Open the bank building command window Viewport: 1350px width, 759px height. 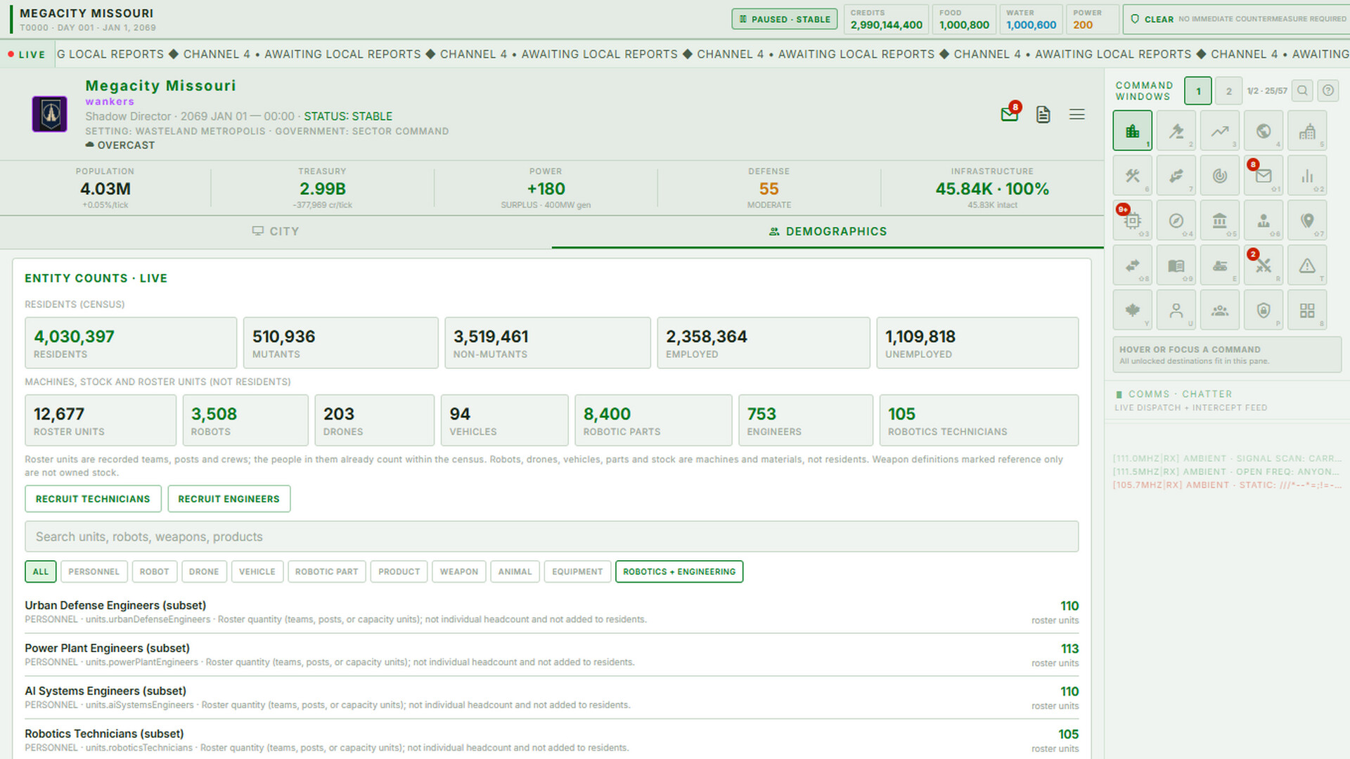[x=1219, y=221]
